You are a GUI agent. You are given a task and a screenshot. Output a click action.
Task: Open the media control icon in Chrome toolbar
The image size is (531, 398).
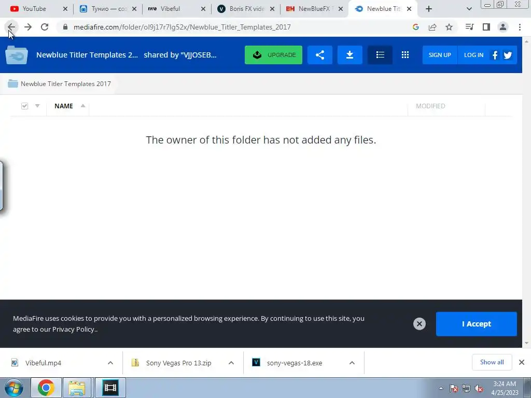(x=469, y=27)
